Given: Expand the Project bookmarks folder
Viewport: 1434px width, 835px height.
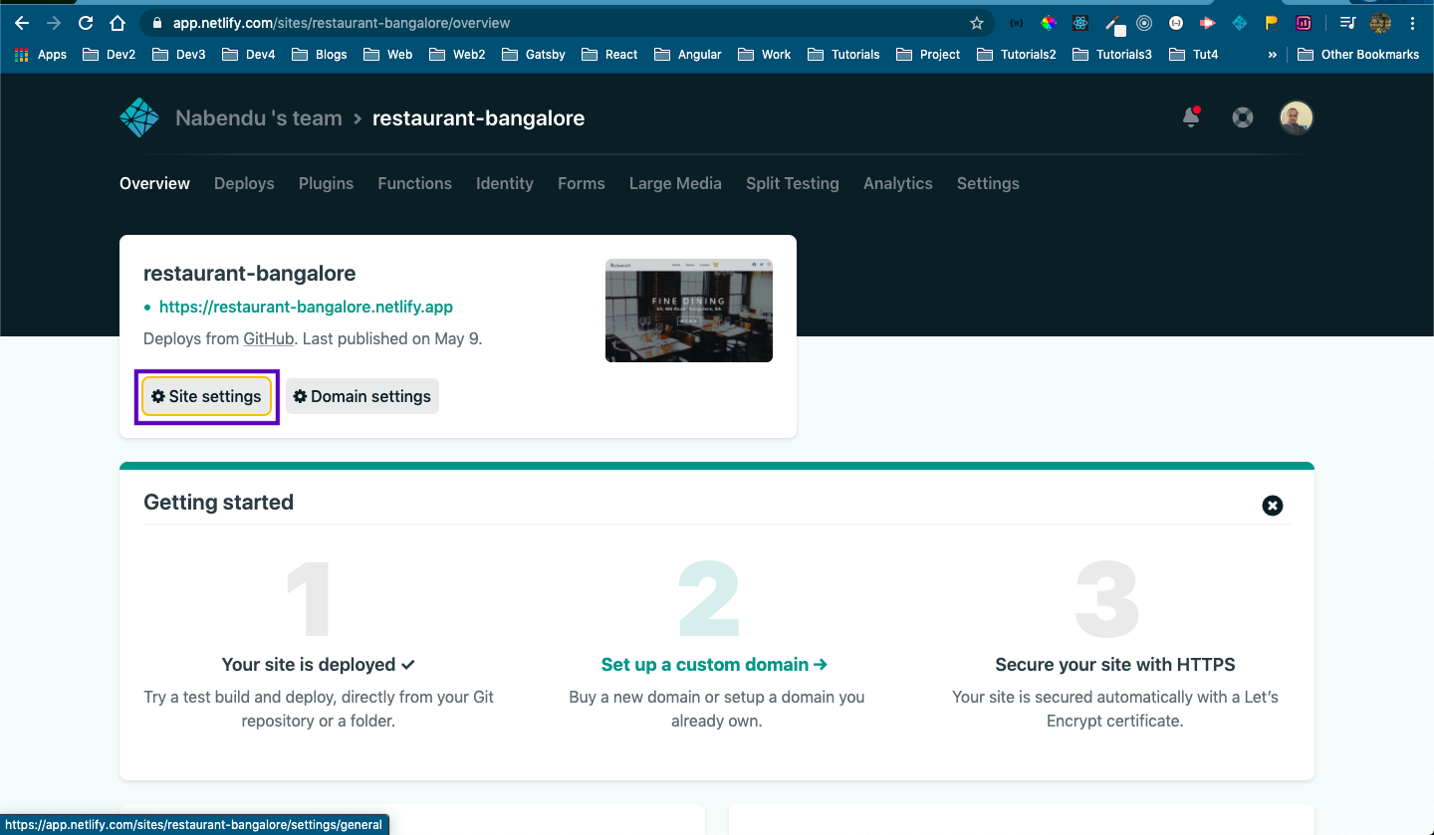Looking at the screenshot, I should pyautogui.click(x=928, y=55).
